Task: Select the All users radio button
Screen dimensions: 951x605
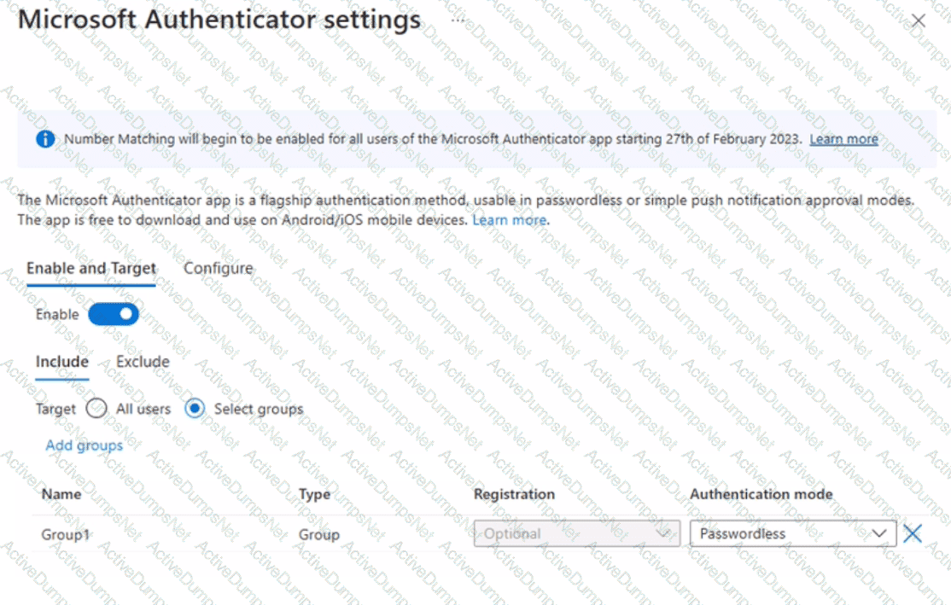Action: [96, 409]
